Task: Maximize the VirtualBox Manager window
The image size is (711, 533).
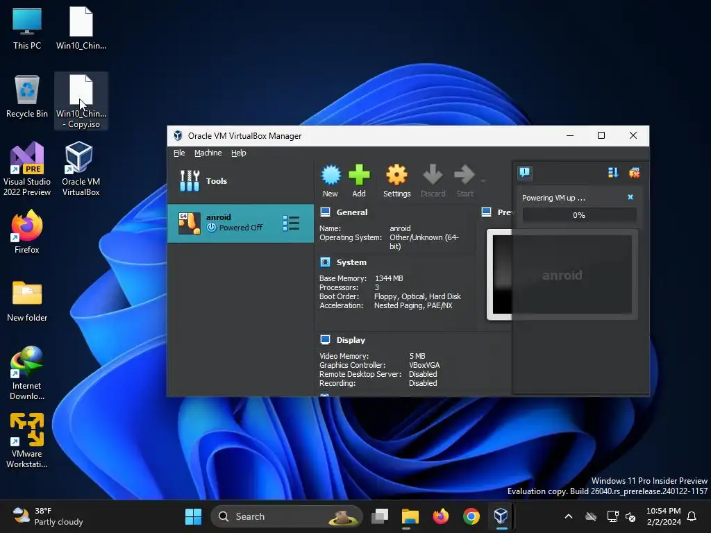Action: 601,135
